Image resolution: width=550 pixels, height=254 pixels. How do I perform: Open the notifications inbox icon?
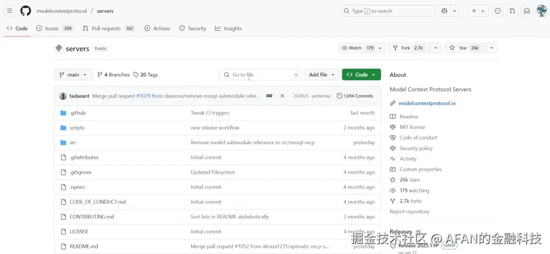pyautogui.click(x=527, y=11)
